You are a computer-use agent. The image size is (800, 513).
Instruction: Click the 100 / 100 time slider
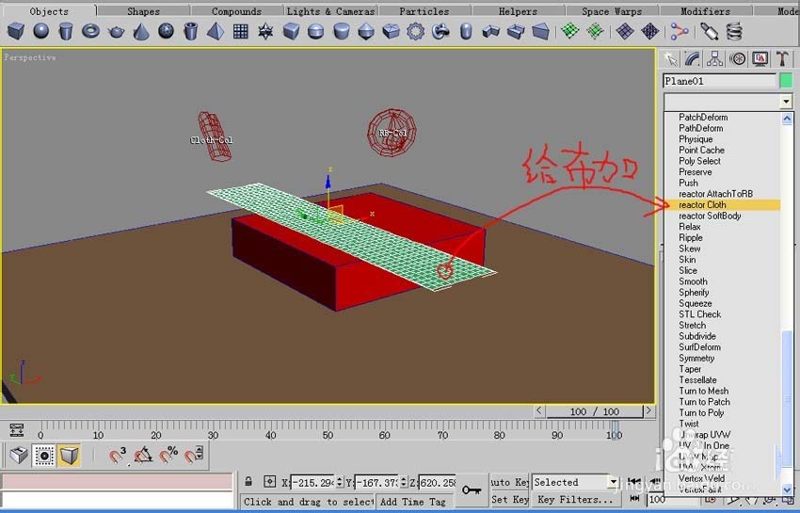coord(595,411)
